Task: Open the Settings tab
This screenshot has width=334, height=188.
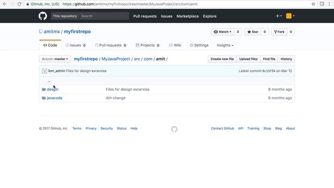Action: coord(199,45)
